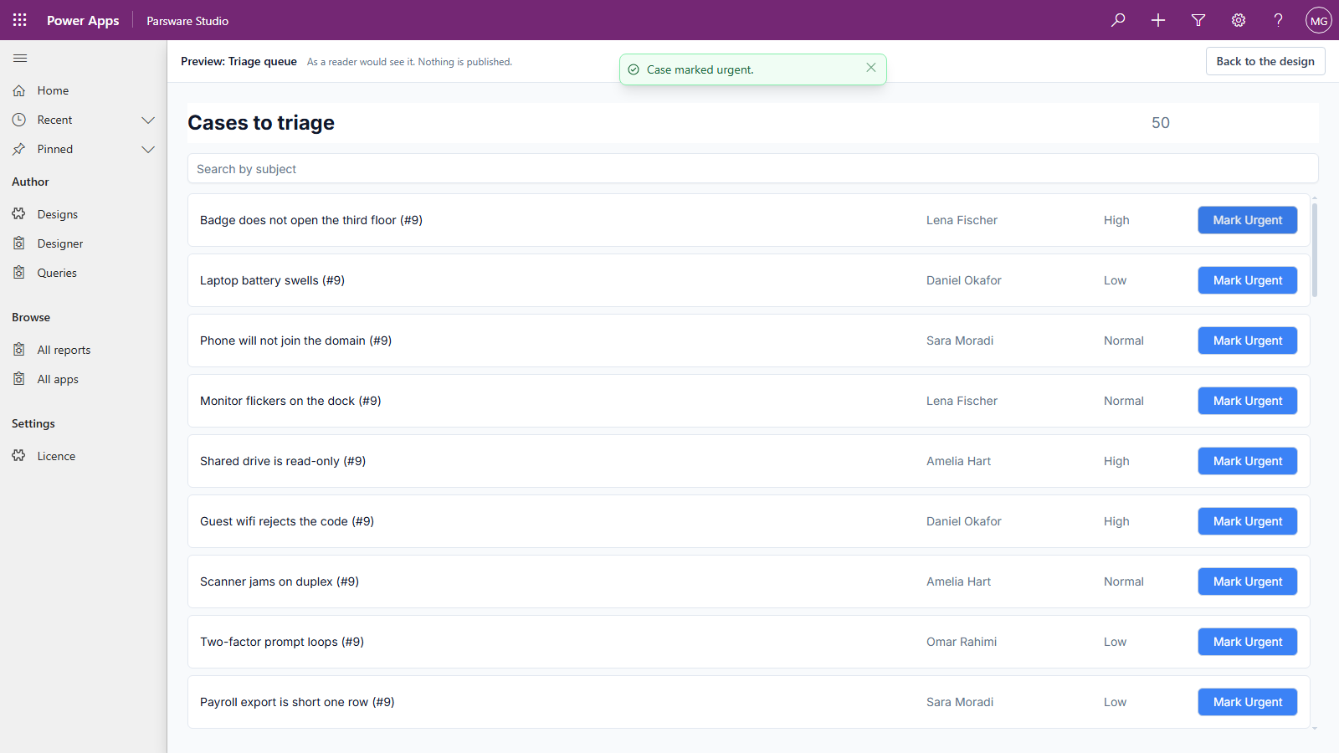Expand the Recent chevron
The image size is (1339, 753).
[148, 120]
